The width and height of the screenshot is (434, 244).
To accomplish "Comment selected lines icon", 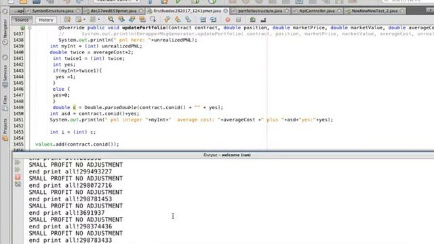I will tap(252, 20).
